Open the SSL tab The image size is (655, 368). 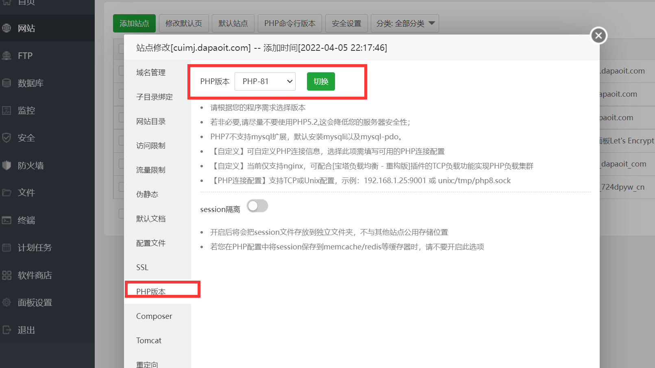pos(157,267)
